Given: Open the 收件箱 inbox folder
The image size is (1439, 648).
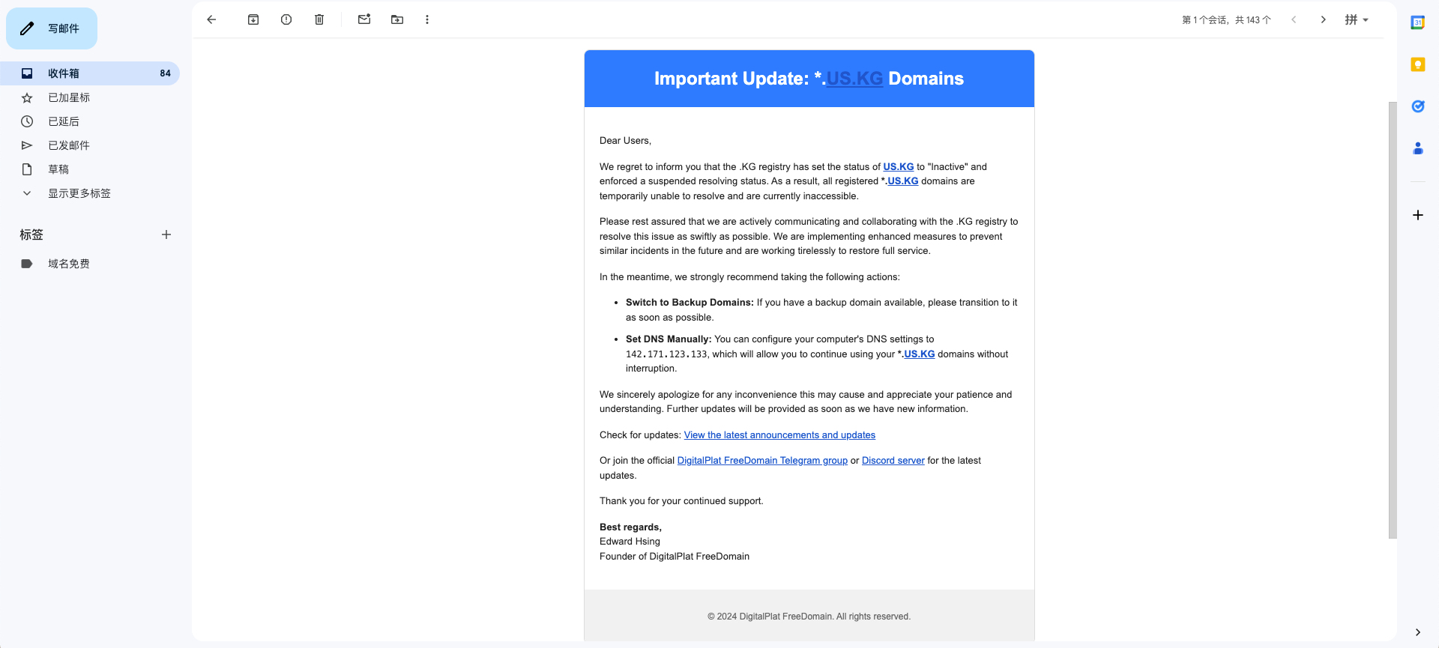Looking at the screenshot, I should point(64,73).
